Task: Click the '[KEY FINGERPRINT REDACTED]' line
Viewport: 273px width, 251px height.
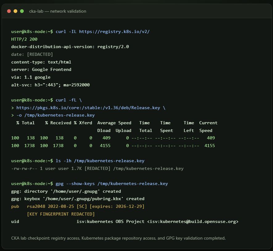Action: click(61, 214)
